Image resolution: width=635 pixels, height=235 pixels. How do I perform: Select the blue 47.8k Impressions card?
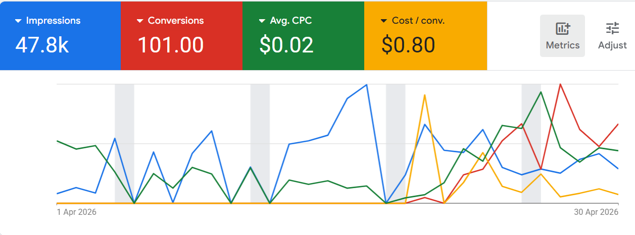click(61, 36)
